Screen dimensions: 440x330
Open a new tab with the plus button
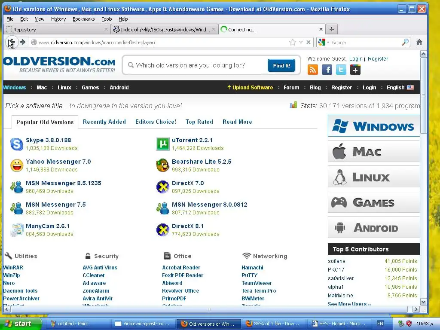point(331,29)
